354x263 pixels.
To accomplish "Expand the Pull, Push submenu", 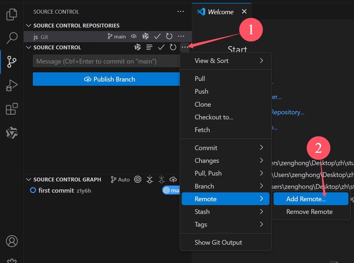I will pyautogui.click(x=226, y=173).
